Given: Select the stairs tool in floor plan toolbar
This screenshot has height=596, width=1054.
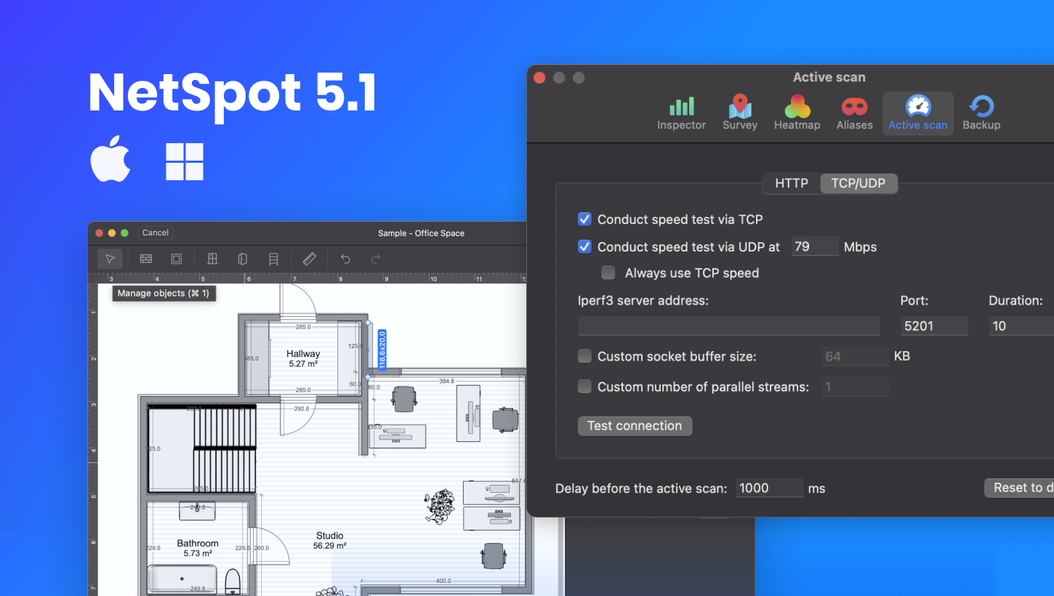Looking at the screenshot, I should (273, 259).
